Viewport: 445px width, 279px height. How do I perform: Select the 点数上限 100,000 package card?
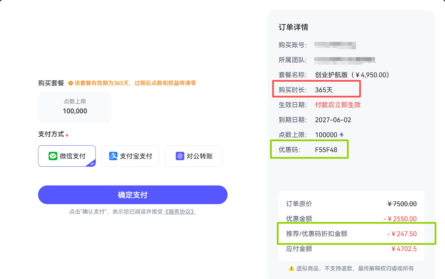(75, 107)
